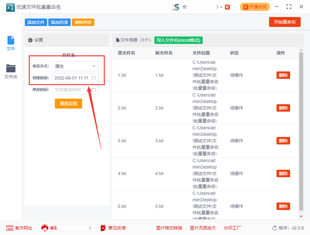Click scrollbar down arrow in file list
Viewport: 310px width, 235px height.
(301, 217)
